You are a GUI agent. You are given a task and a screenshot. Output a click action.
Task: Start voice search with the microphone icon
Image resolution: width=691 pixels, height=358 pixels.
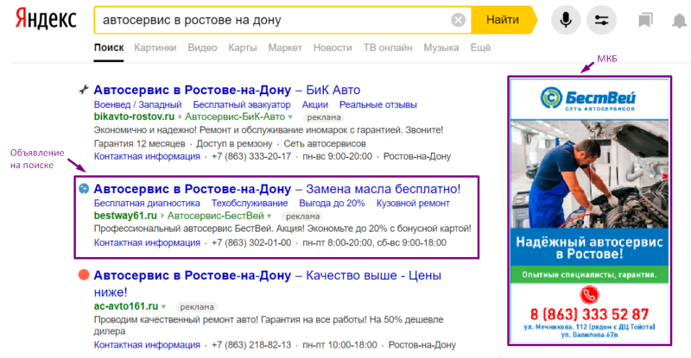566,20
